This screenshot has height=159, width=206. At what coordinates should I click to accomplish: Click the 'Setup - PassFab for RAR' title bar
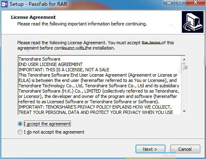[x=38, y=4]
